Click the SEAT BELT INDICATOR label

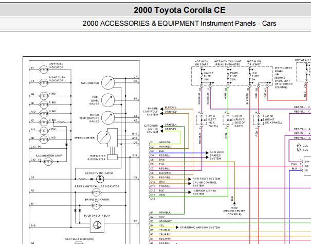coord(80,239)
